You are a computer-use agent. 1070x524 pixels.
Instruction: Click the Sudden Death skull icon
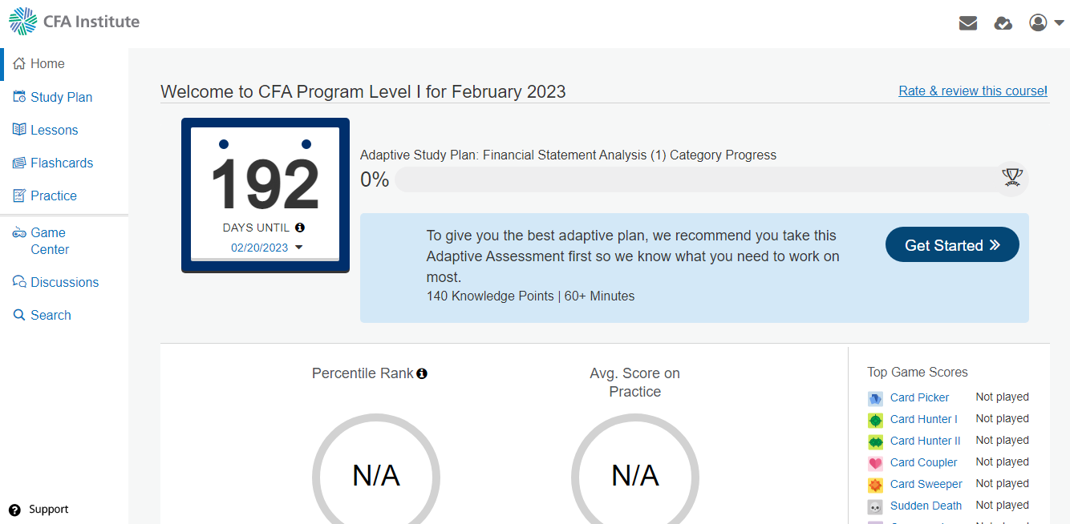[875, 506]
